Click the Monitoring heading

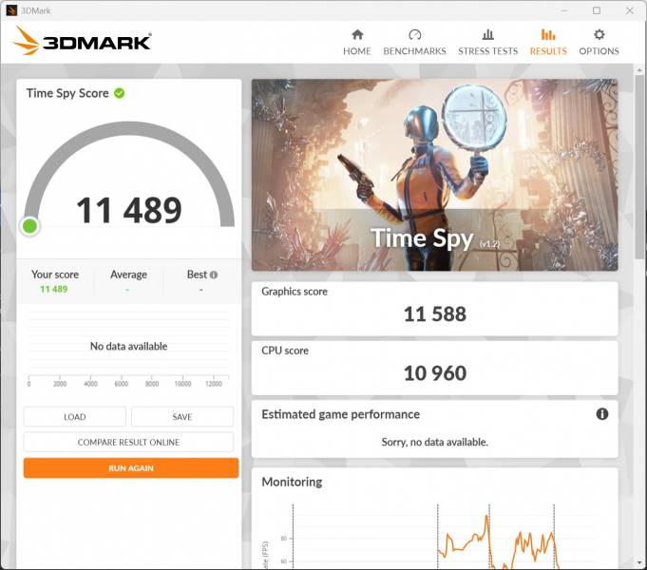coord(292,482)
